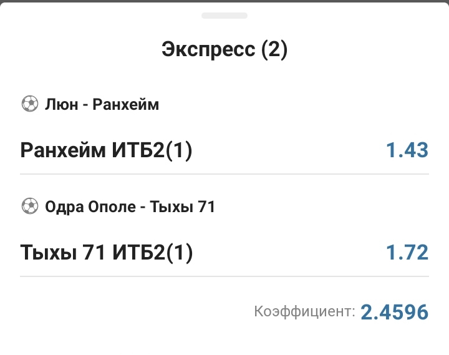449x355 pixels.
Task: Tap the 1.43 odds value
Action: (x=407, y=150)
